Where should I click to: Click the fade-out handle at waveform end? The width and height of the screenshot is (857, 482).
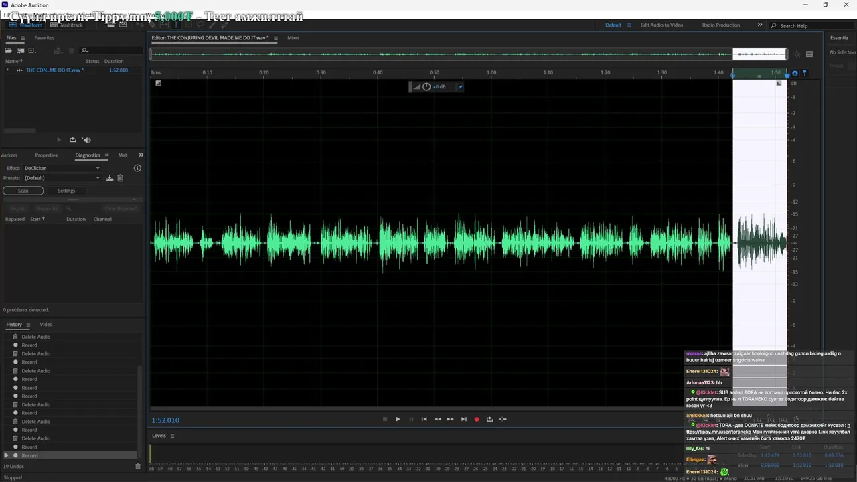point(779,83)
